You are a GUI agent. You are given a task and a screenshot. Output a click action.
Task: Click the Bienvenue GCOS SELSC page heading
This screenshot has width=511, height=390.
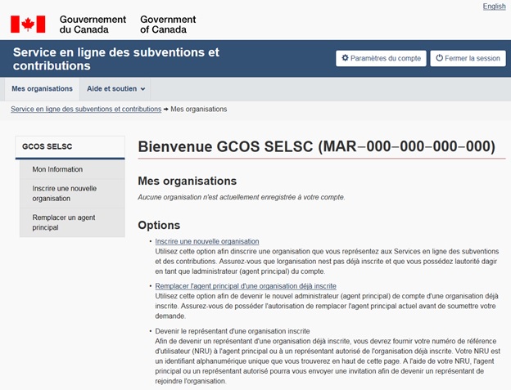[316, 146]
